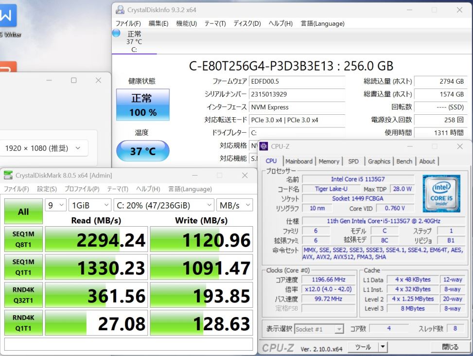Open テーマ(T) menu in CrystalDiskInfo
This screenshot has height=356, width=473.
point(215,23)
